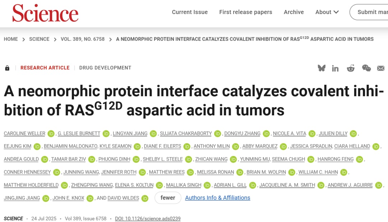Share article by email envelope icon

pos(381,68)
